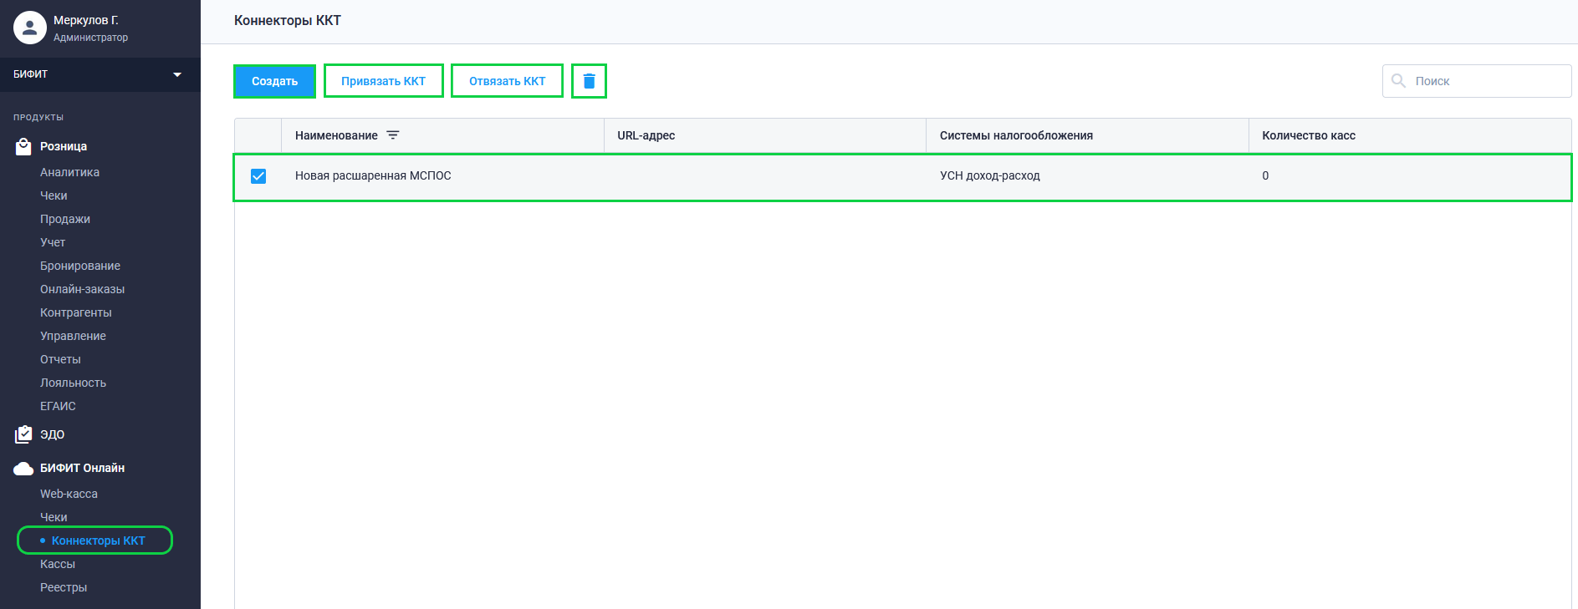Viewport: 1578px width, 609px height.
Task: Open Реестры in the sidebar
Action: [x=64, y=587]
